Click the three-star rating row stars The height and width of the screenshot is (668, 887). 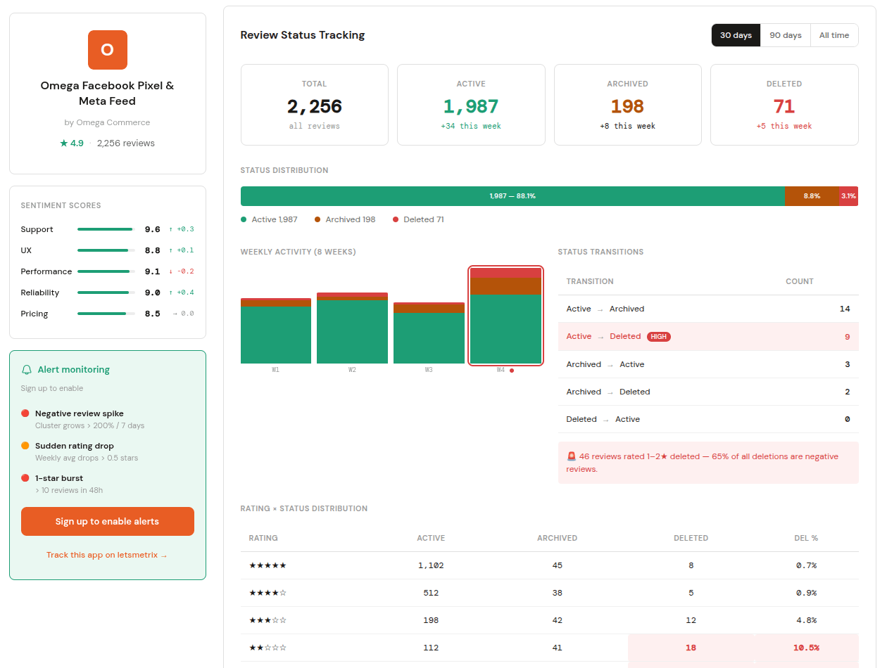click(x=268, y=620)
